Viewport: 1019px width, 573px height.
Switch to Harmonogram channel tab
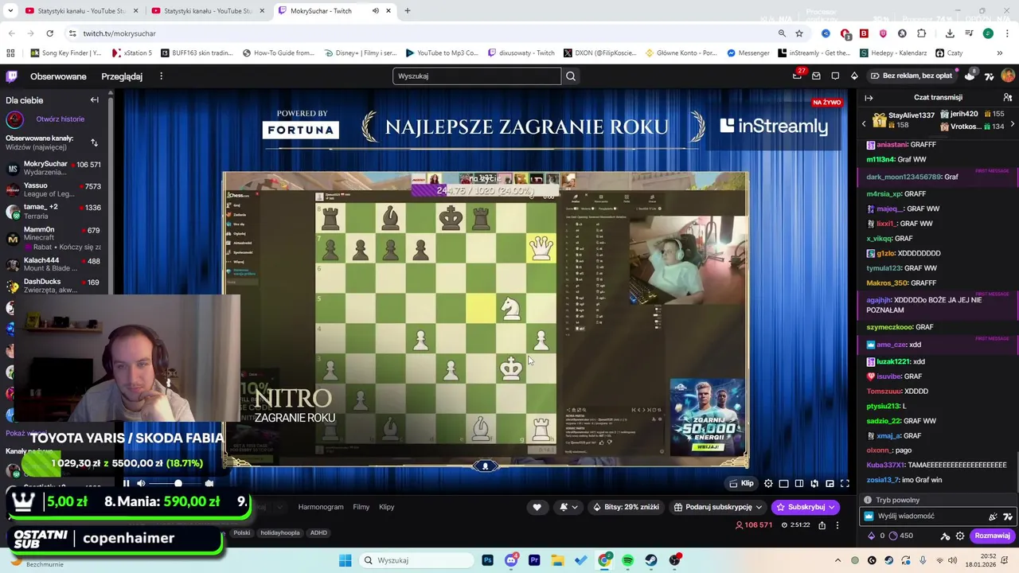[321, 507]
